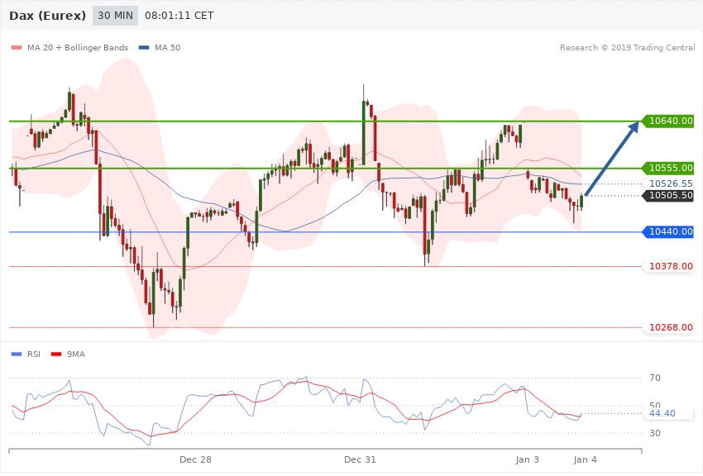
Task: Click the RSI blue legend swatch
Action: click(17, 355)
